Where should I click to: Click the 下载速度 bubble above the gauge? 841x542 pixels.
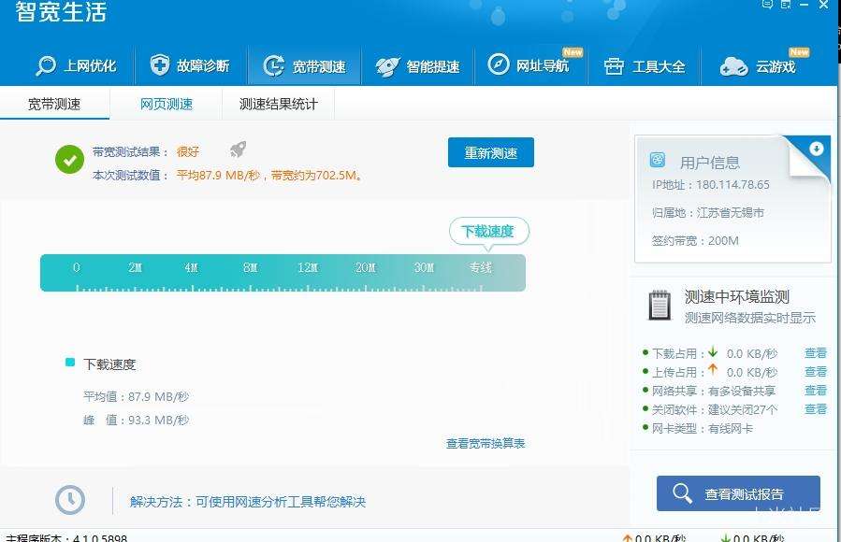(x=488, y=232)
